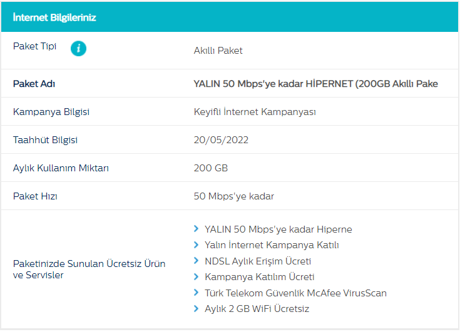Click Keyifli İnternet Kampanyası campaign value

pos(255,112)
